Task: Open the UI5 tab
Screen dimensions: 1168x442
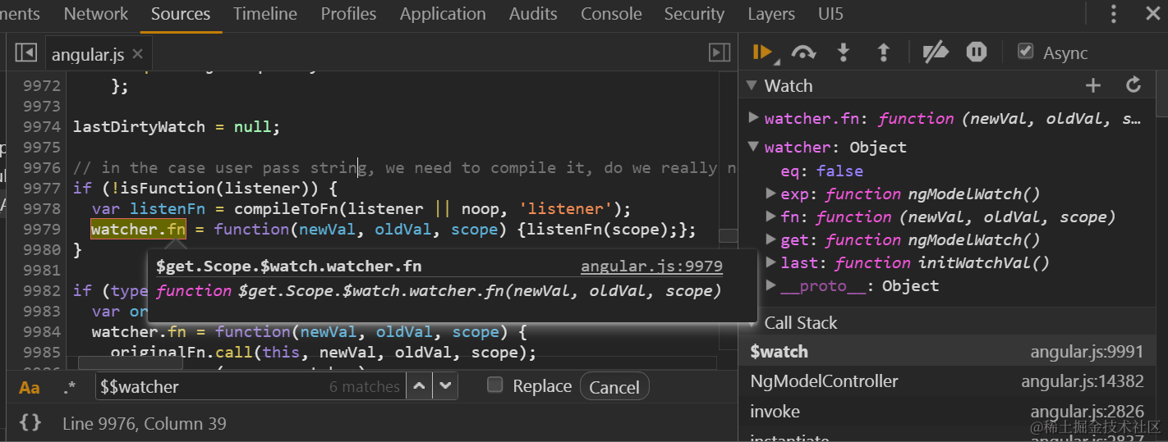Action: pyautogui.click(x=830, y=14)
